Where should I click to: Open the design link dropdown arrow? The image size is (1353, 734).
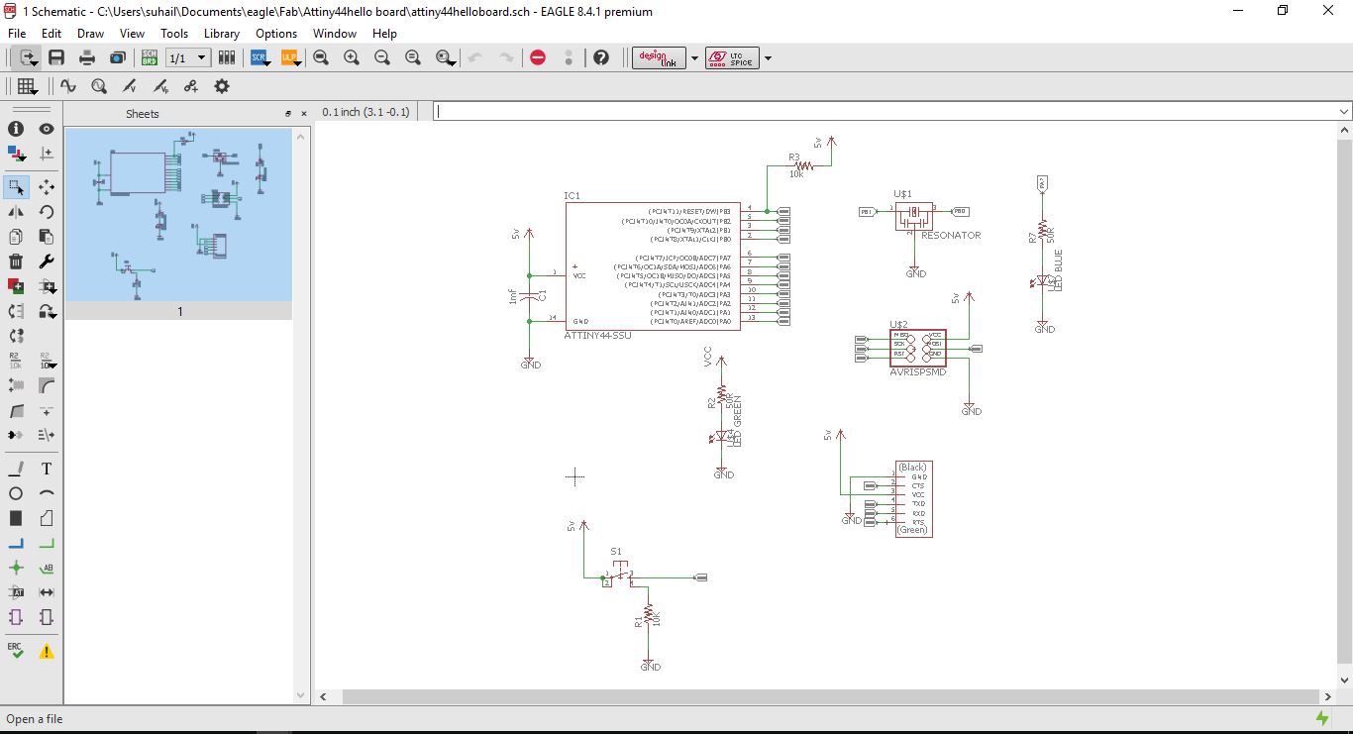(x=694, y=57)
